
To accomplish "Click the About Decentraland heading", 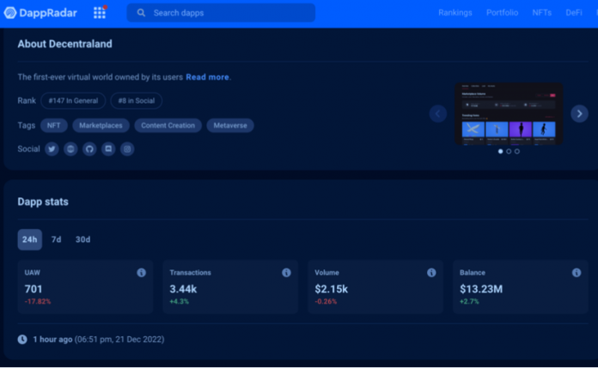I will click(64, 45).
